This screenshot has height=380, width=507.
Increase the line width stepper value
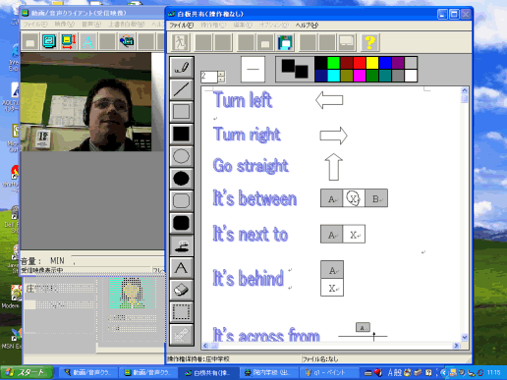pos(221,74)
